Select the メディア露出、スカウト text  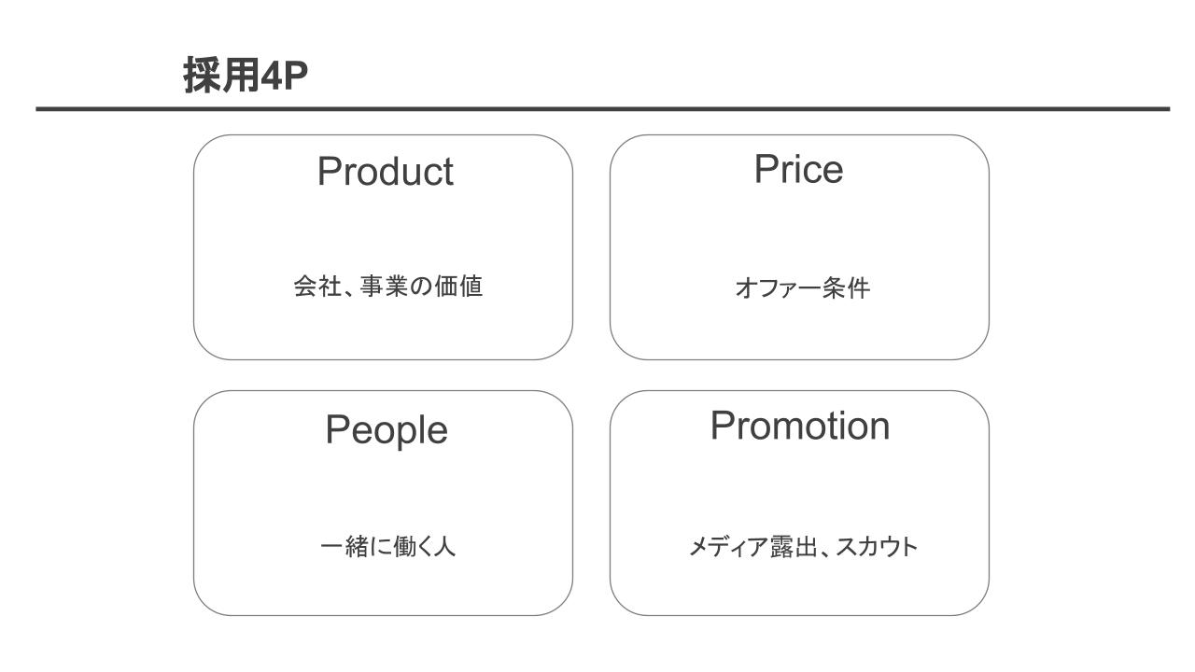pyautogui.click(x=802, y=547)
